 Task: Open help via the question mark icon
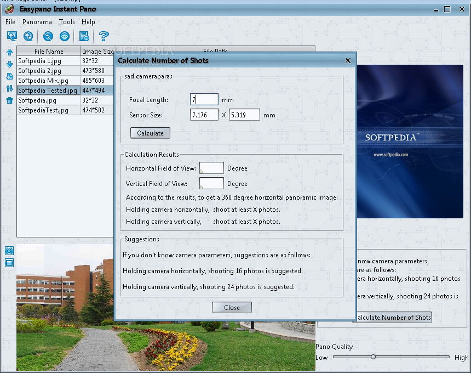pyautogui.click(x=104, y=36)
